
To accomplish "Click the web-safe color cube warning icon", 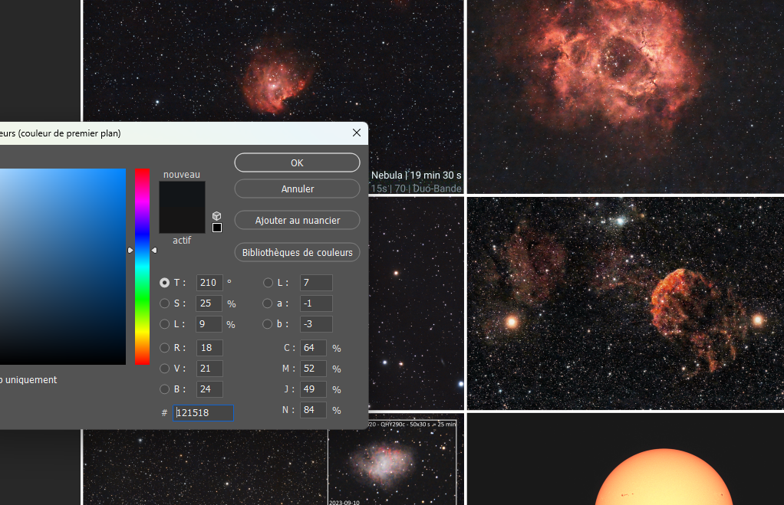I will pos(216,216).
